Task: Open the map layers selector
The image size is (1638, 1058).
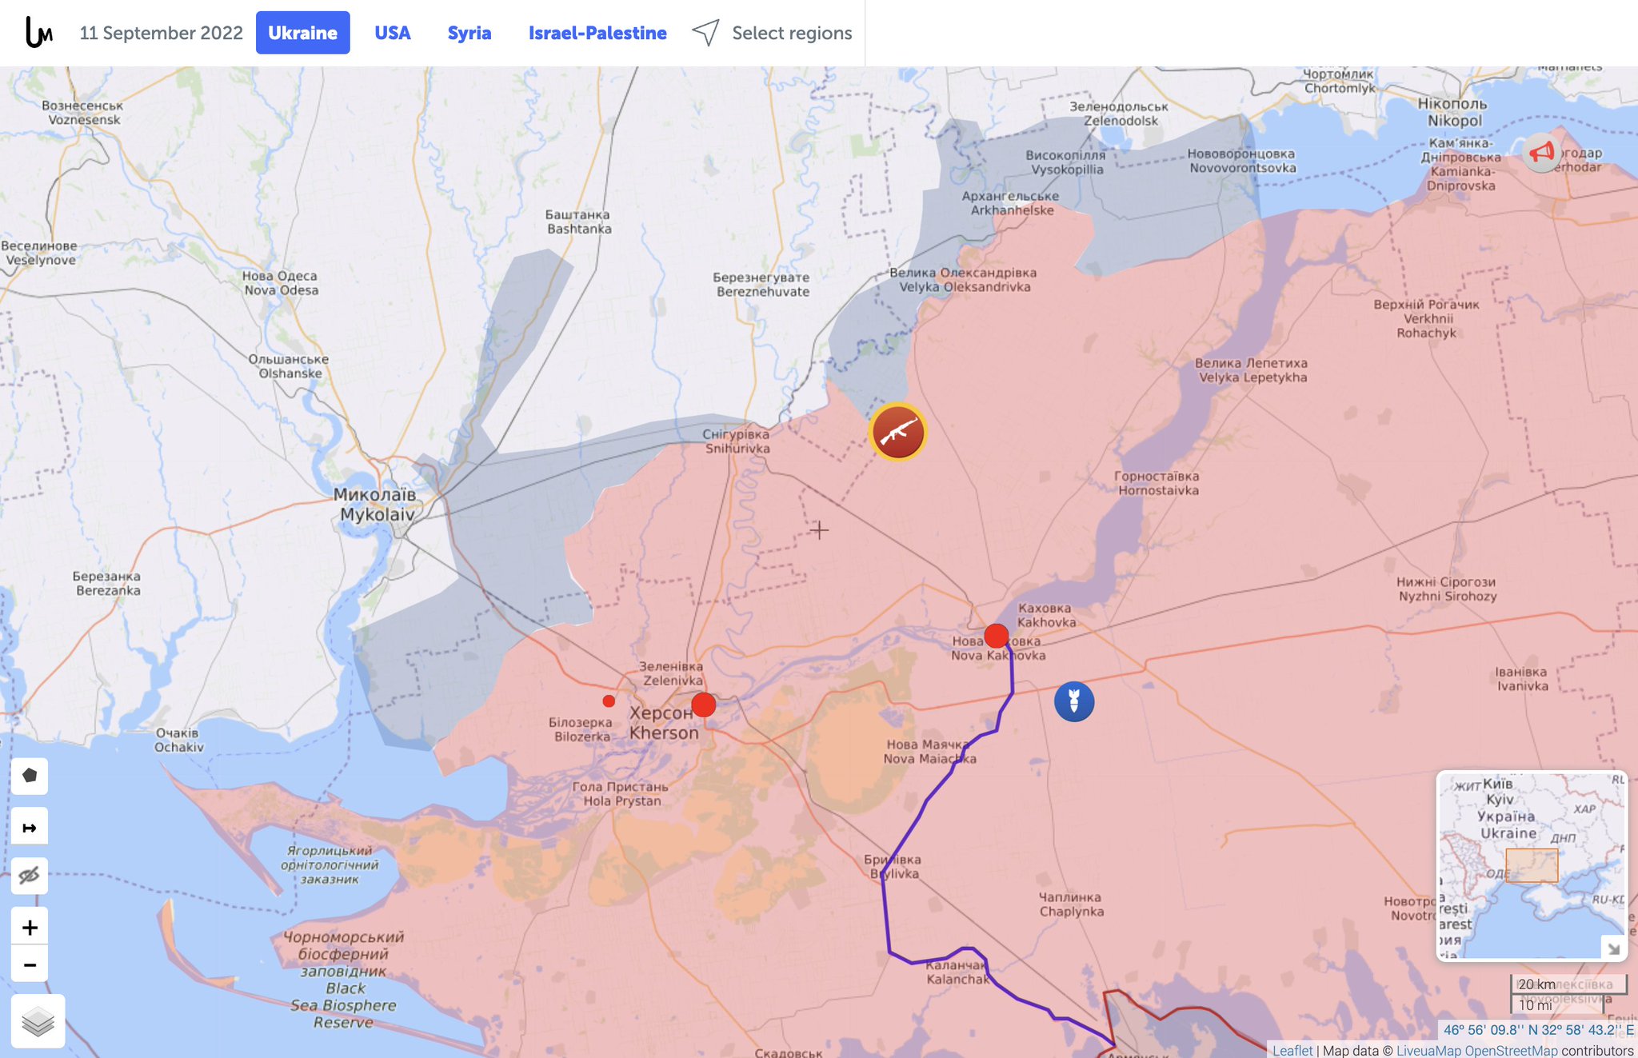Action: (x=38, y=1020)
